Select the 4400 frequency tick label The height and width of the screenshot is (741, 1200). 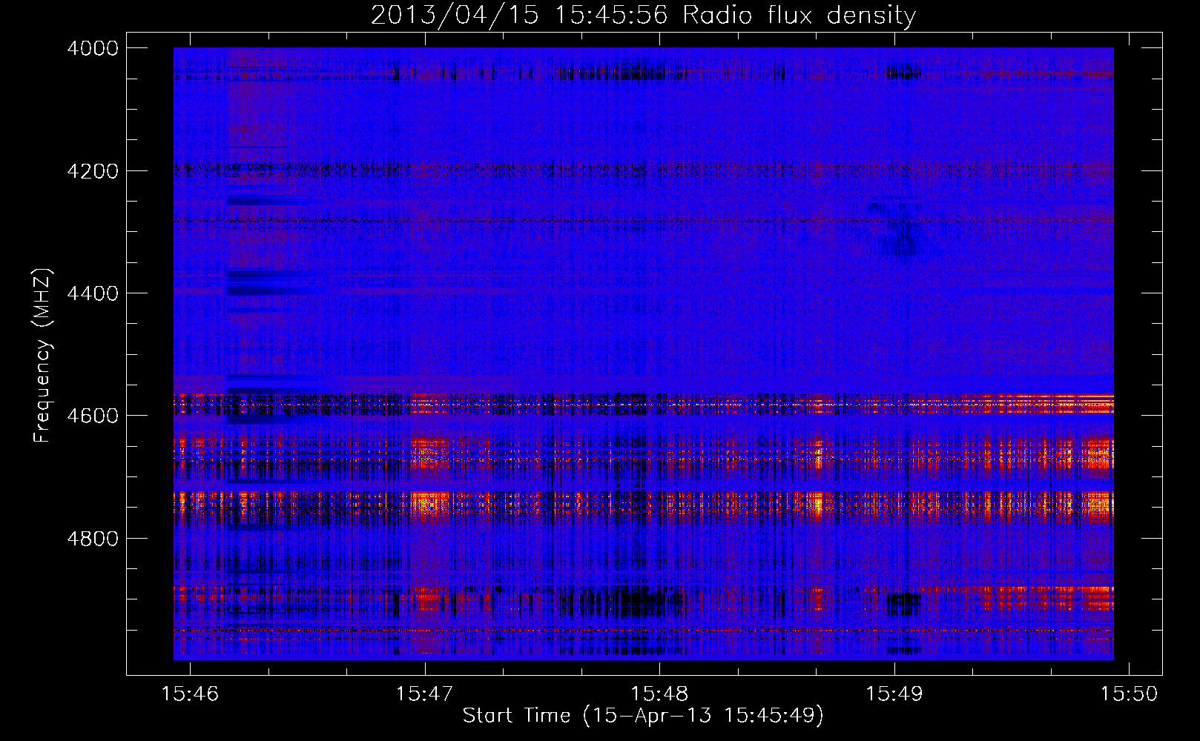93,293
